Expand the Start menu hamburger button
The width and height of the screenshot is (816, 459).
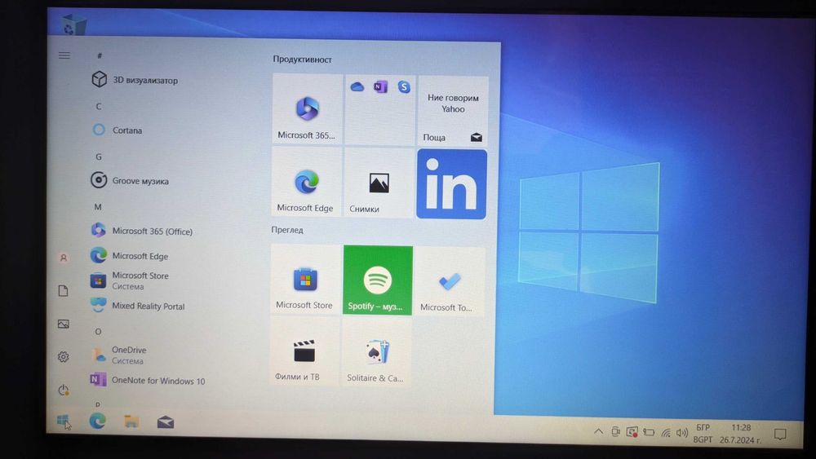[64, 55]
